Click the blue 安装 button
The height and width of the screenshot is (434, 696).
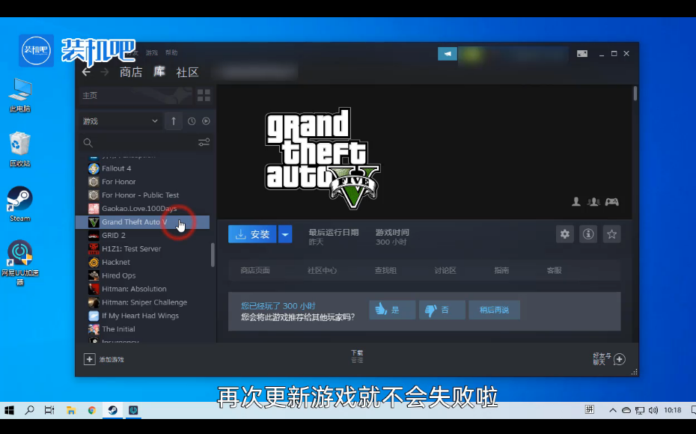252,234
